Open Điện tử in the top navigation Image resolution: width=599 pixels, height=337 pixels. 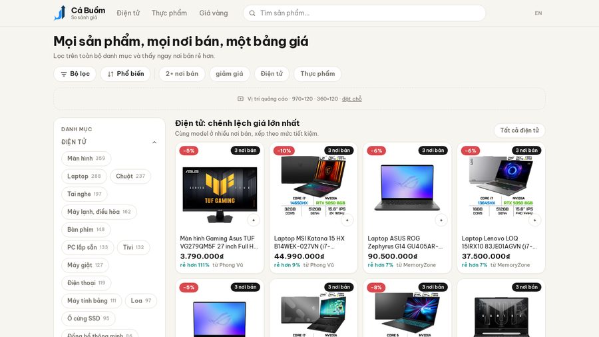(128, 13)
